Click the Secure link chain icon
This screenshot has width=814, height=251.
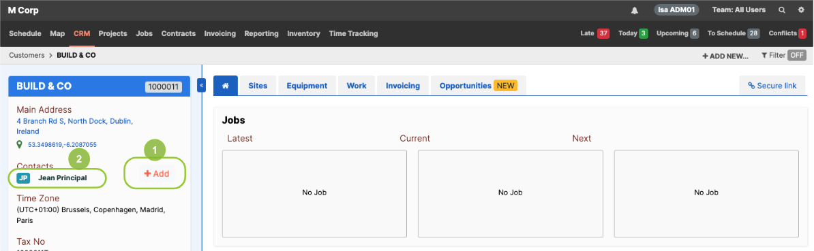click(x=751, y=86)
